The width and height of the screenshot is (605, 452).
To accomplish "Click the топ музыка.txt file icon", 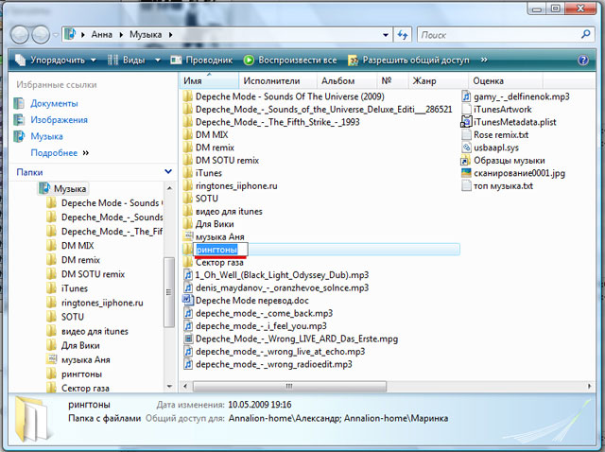I will point(466,185).
